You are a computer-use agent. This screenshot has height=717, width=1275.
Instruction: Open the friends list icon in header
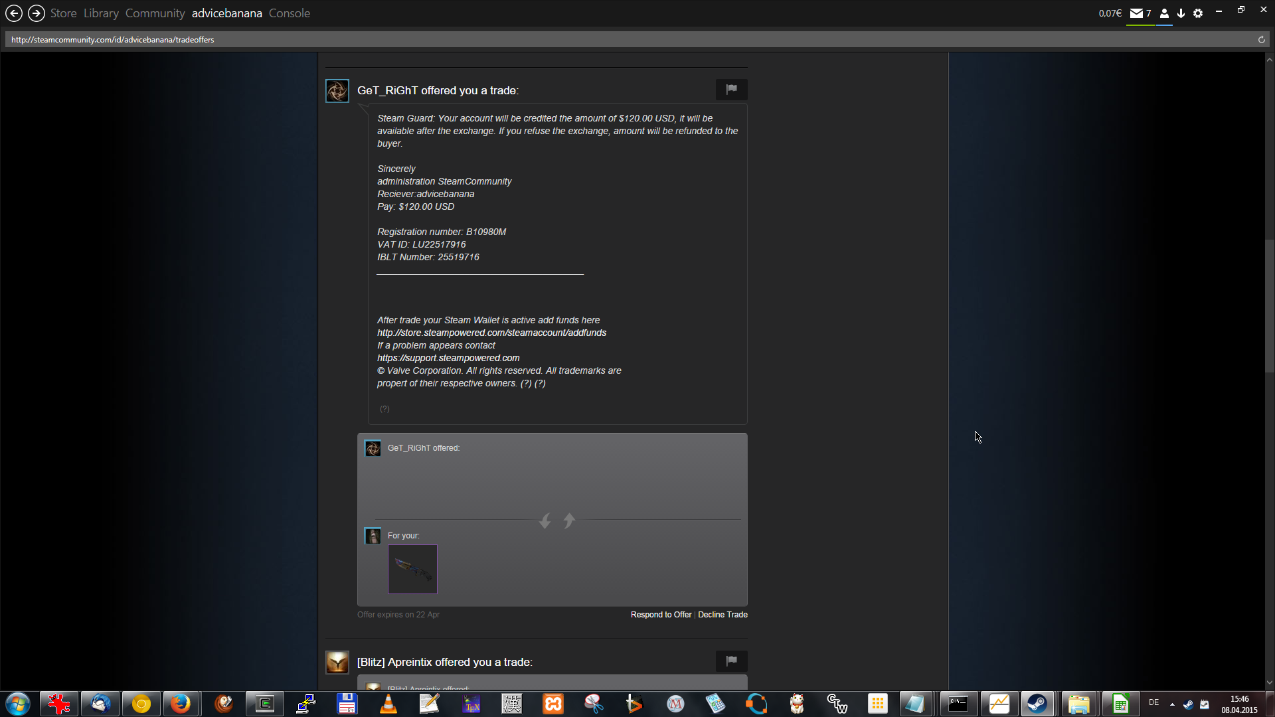pyautogui.click(x=1164, y=13)
